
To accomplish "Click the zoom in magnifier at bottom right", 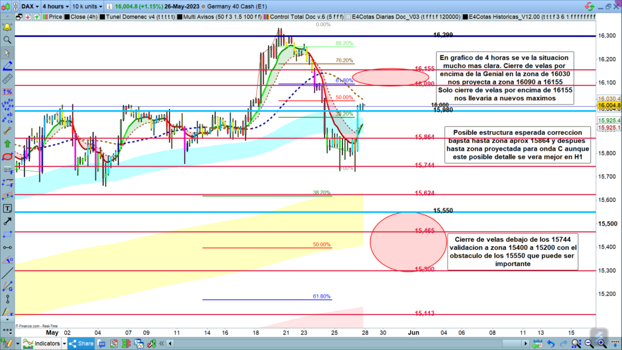I will (603, 343).
